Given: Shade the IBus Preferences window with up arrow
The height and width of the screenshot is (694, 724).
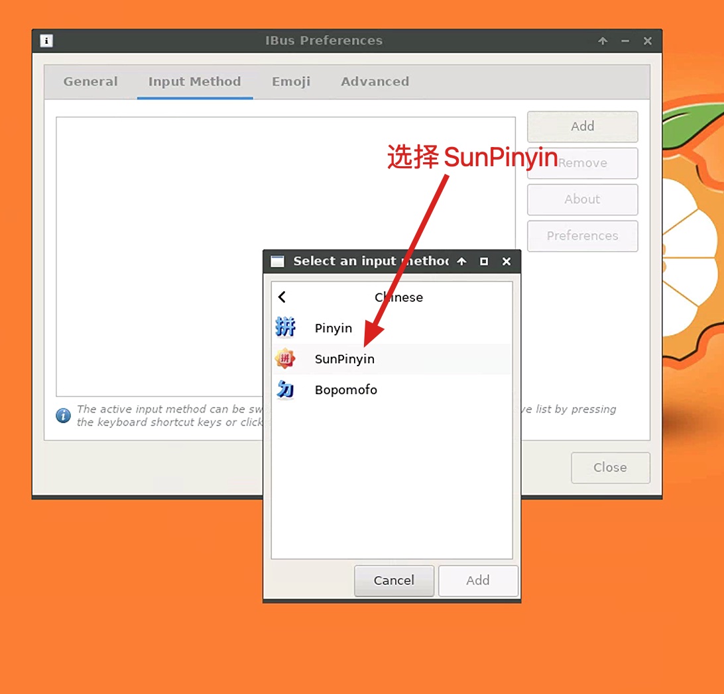Looking at the screenshot, I should [603, 41].
